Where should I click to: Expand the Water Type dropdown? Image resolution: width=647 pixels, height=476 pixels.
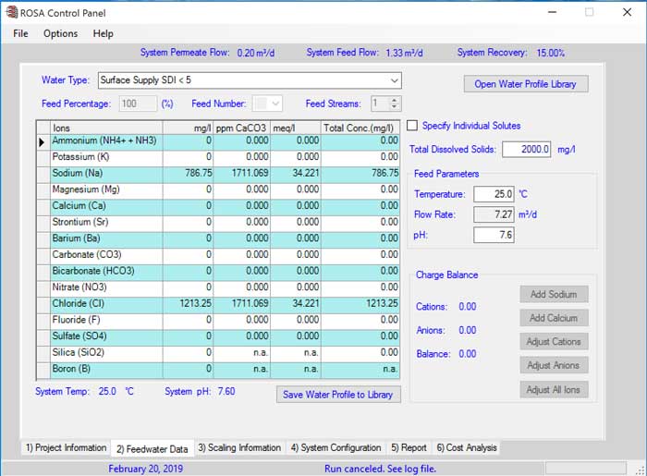click(x=395, y=80)
